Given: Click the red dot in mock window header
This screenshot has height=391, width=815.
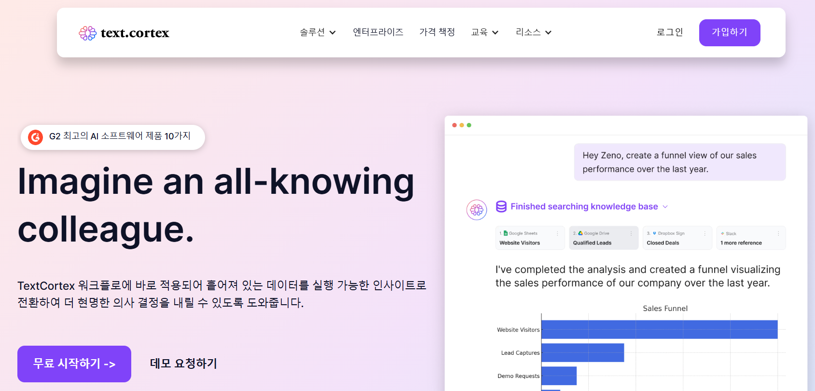Looking at the screenshot, I should pyautogui.click(x=455, y=125).
